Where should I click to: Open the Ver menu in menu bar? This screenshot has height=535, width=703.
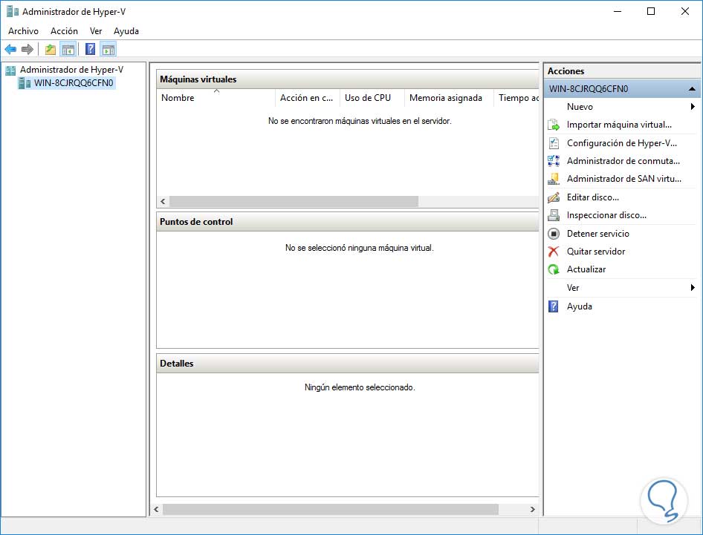click(96, 31)
